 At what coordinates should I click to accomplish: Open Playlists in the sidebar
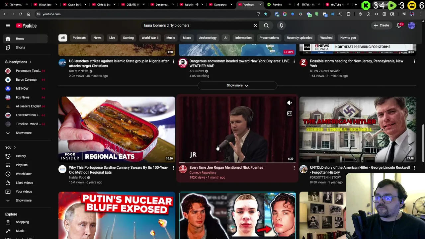coord(26,165)
